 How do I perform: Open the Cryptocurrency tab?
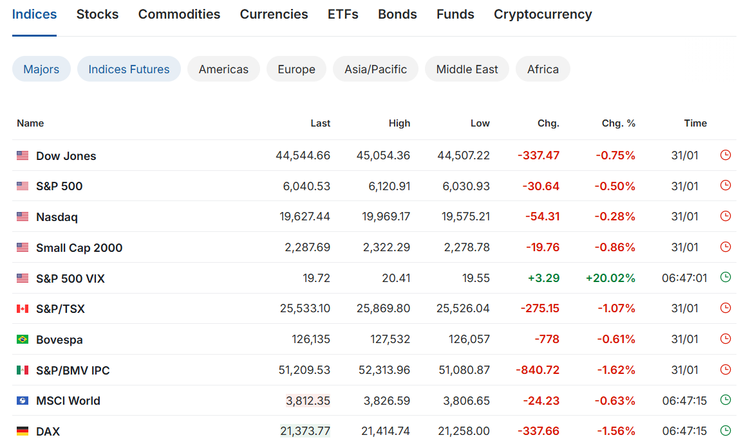click(543, 14)
